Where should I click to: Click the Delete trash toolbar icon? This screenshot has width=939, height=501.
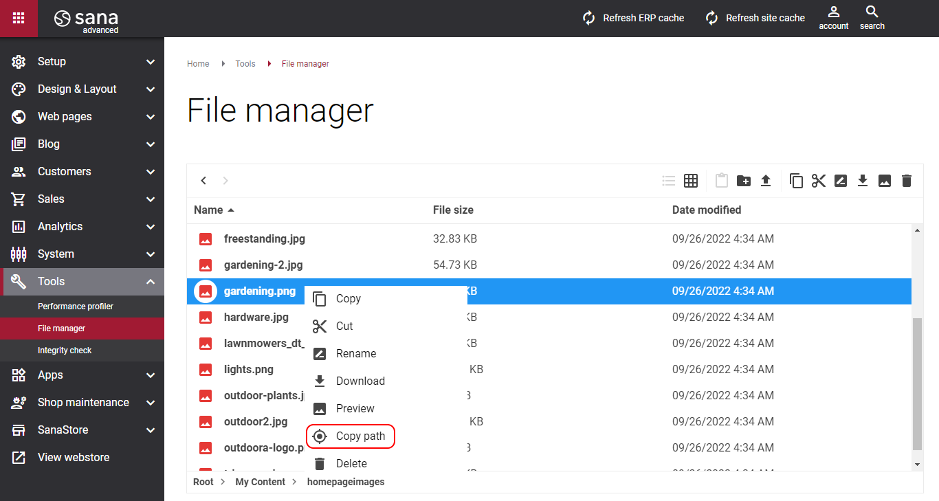[907, 181]
